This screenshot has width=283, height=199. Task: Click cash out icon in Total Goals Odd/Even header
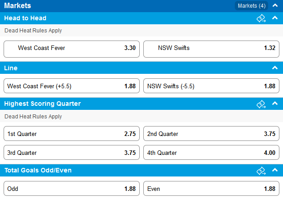point(261,171)
